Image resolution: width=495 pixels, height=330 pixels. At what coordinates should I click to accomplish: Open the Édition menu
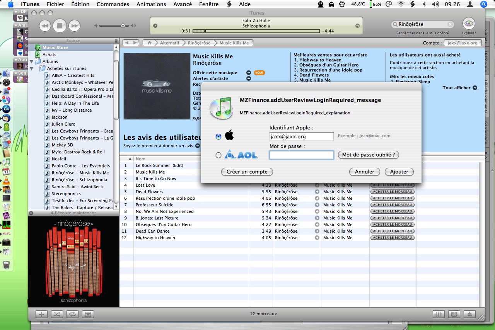point(80,4)
